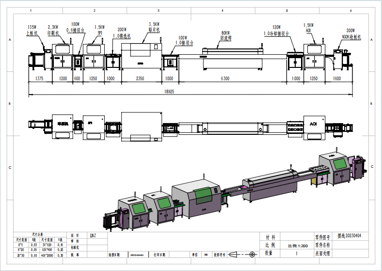The width and height of the screenshot is (382, 271).
Task: Click the 80KW 回流焊 annotation
Action: point(226,34)
